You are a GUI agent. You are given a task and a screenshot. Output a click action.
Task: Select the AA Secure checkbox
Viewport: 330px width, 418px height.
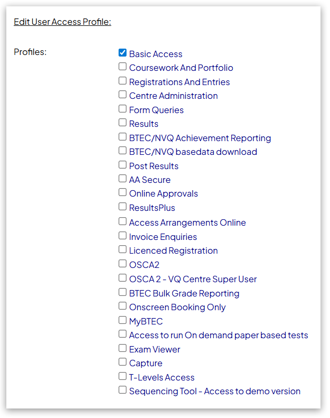pos(122,179)
